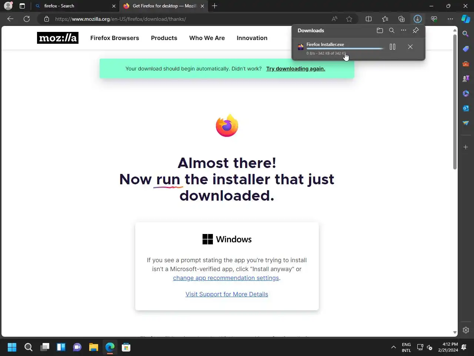Click change app recommendation settings link
The height and width of the screenshot is (356, 474).
226,278
